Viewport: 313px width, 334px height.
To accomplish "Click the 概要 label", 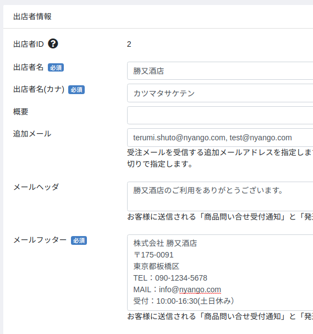I will (21, 112).
